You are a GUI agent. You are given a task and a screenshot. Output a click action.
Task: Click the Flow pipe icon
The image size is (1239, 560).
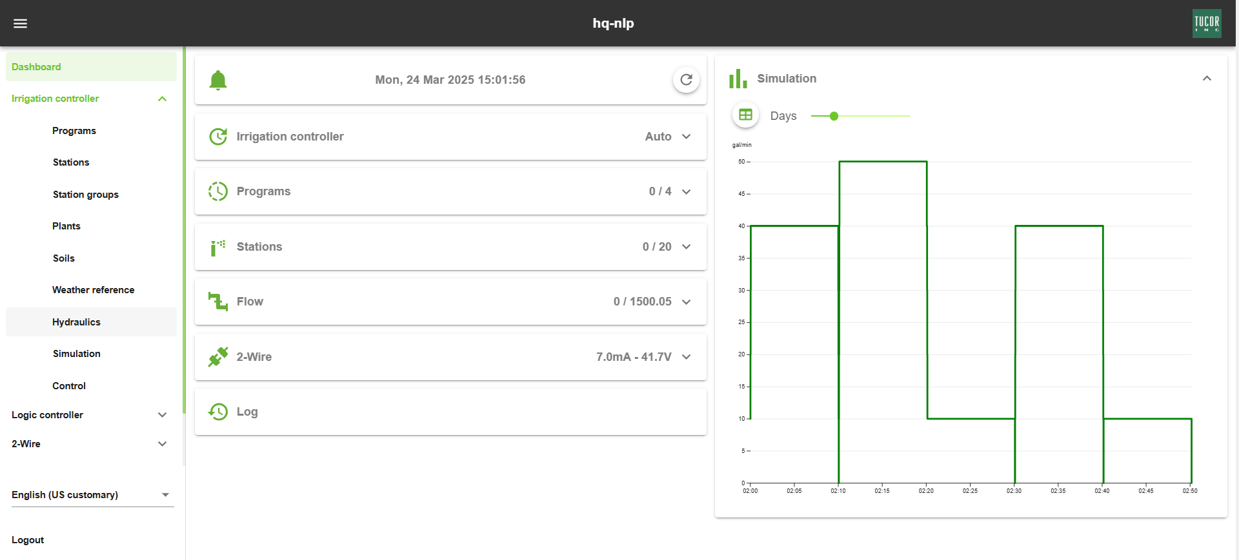pyautogui.click(x=218, y=301)
